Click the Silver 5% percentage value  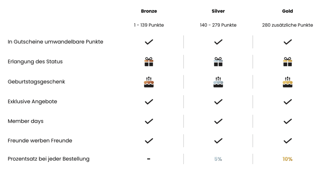pos(218,159)
